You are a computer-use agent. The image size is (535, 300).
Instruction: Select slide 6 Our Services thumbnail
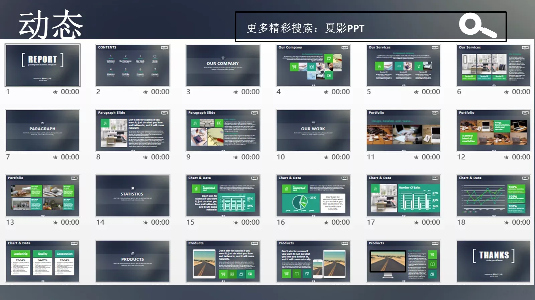coord(494,65)
